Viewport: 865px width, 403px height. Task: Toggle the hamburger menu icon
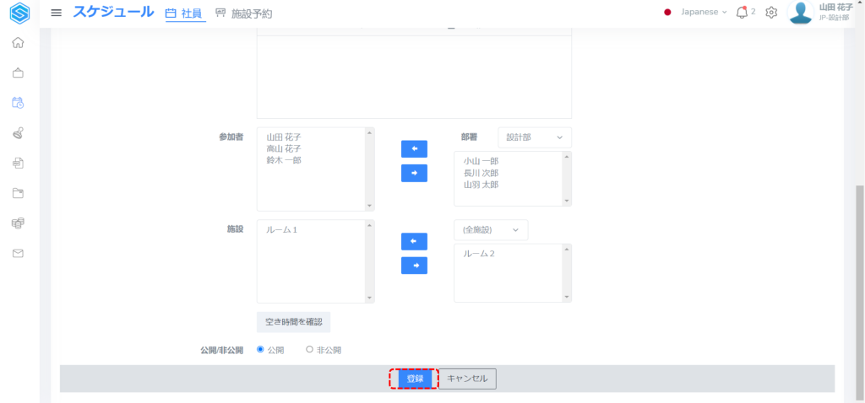(57, 13)
